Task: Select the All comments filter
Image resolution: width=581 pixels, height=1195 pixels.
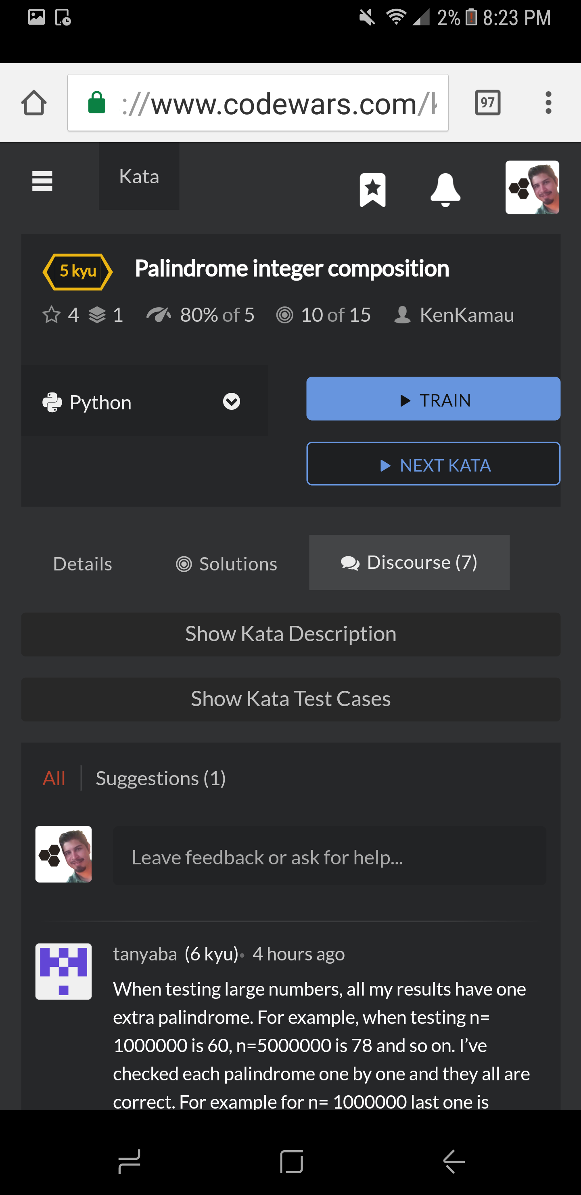Action: 54,778
